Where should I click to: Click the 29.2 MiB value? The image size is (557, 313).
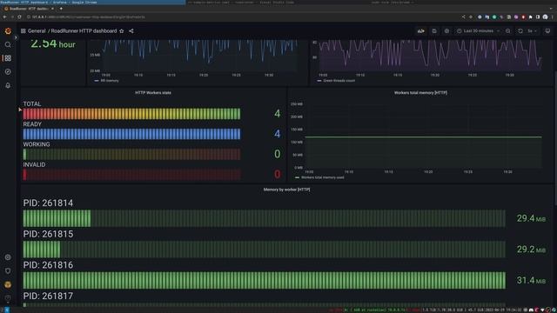[531, 250]
